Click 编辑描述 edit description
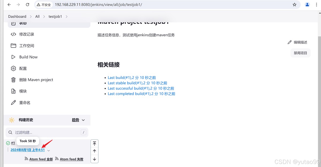Viewport: 321px width, 167px height. coord(297,42)
